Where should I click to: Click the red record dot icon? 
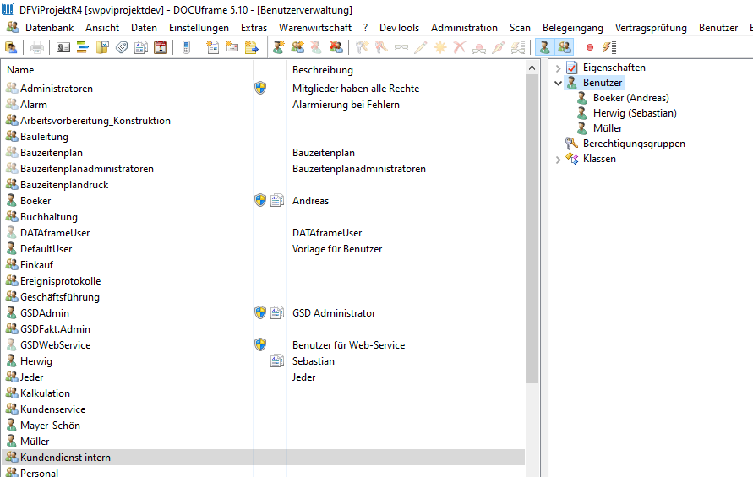coord(590,47)
